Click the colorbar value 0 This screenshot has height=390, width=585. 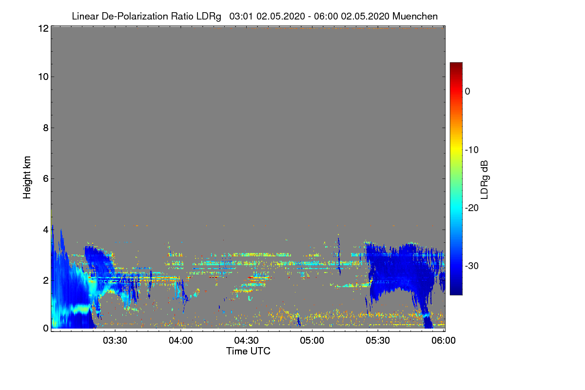click(468, 91)
